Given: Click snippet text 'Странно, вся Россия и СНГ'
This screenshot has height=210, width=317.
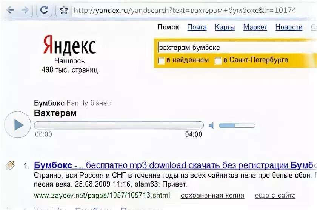Looking at the screenshot, I should 80,175.
